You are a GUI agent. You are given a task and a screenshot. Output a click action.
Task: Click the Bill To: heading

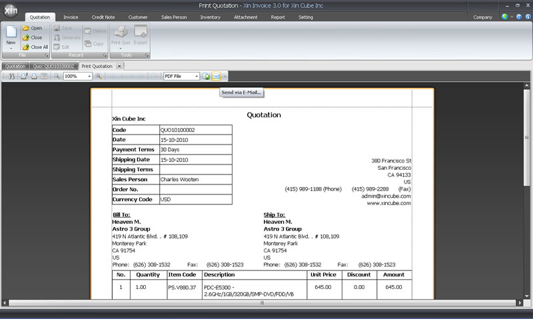(x=121, y=214)
